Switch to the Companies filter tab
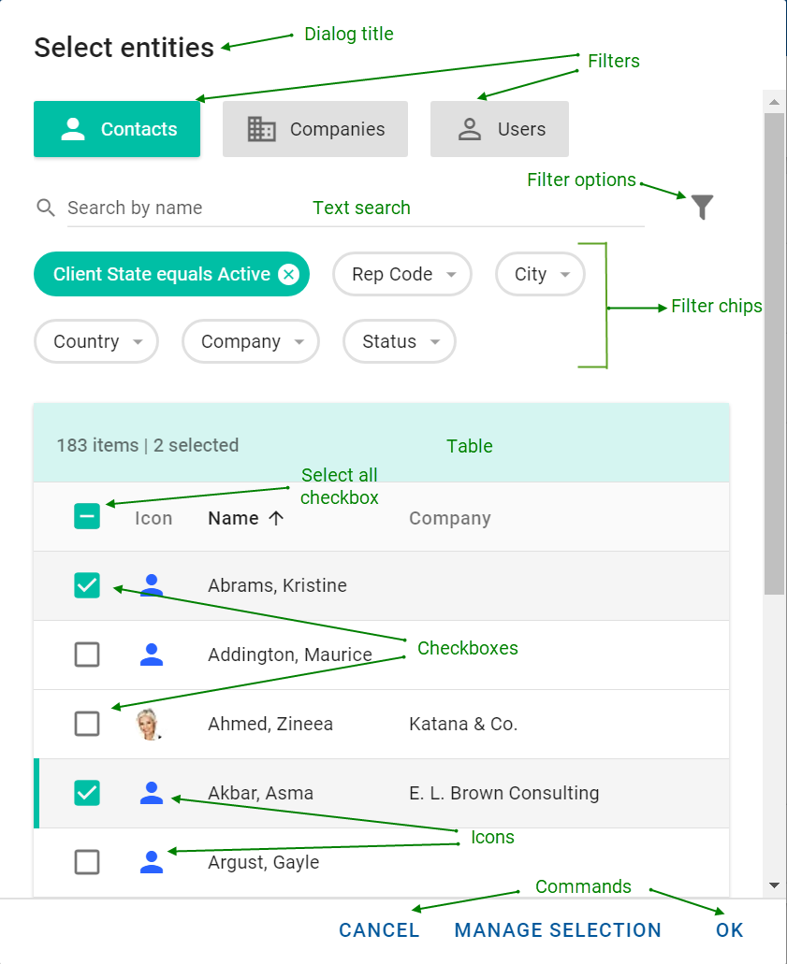 pos(314,129)
